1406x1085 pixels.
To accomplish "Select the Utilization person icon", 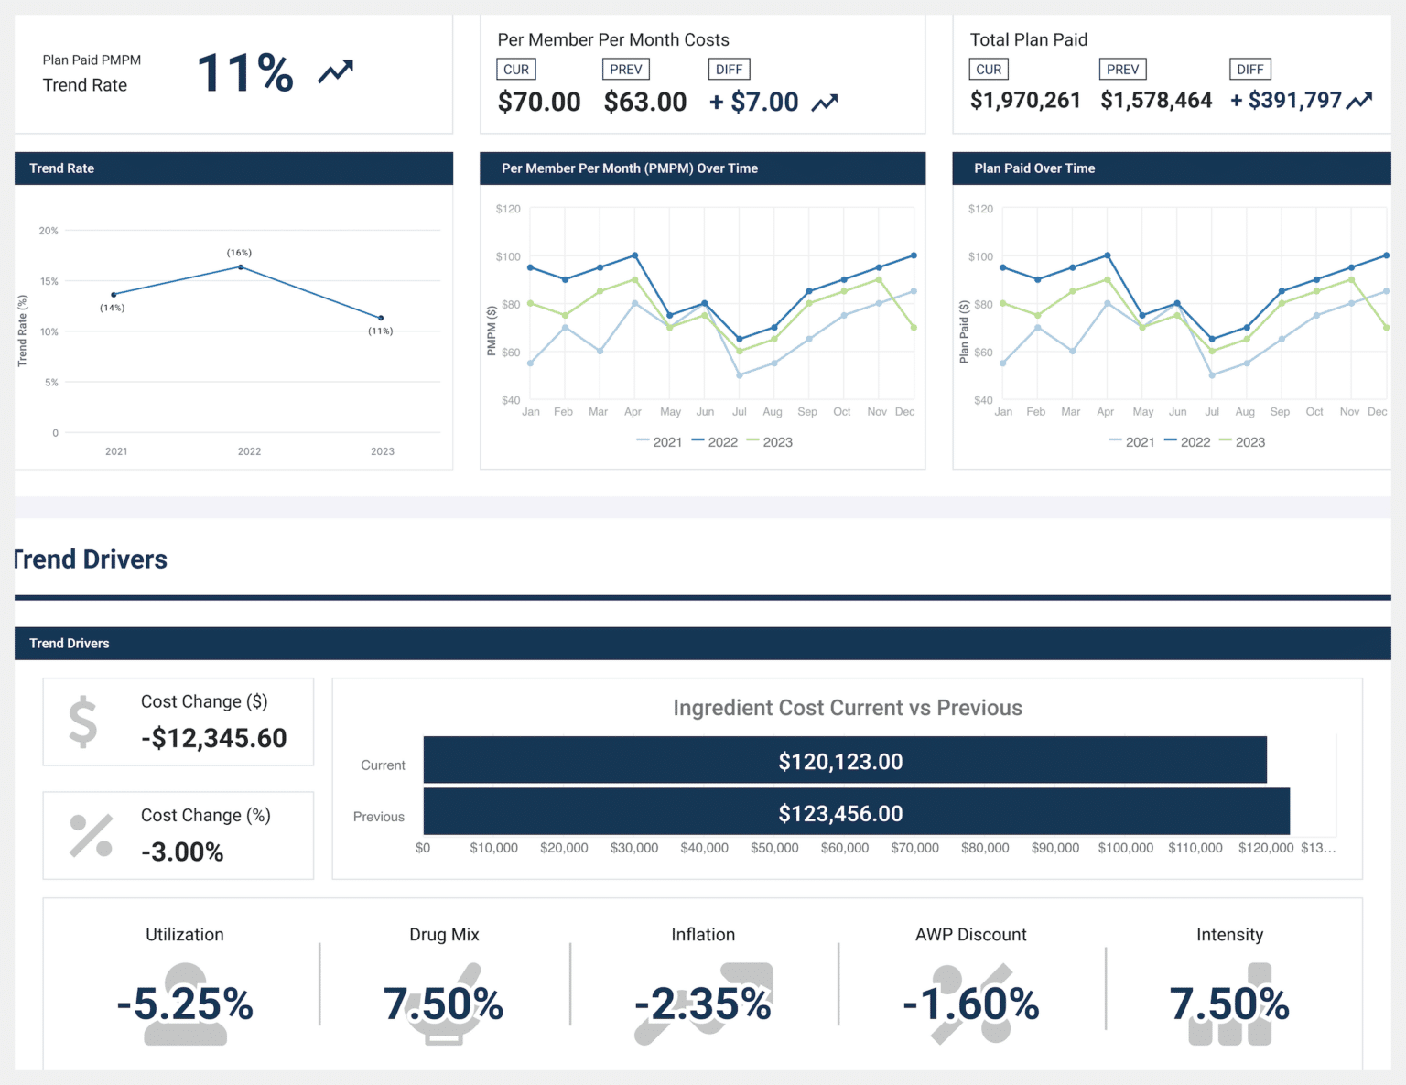I will pyautogui.click(x=184, y=1003).
